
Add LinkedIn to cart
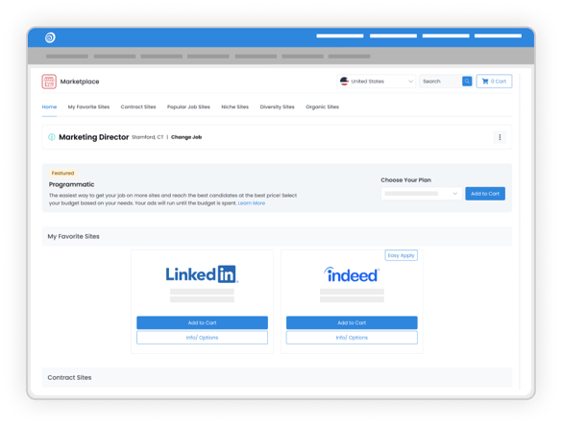click(x=202, y=322)
